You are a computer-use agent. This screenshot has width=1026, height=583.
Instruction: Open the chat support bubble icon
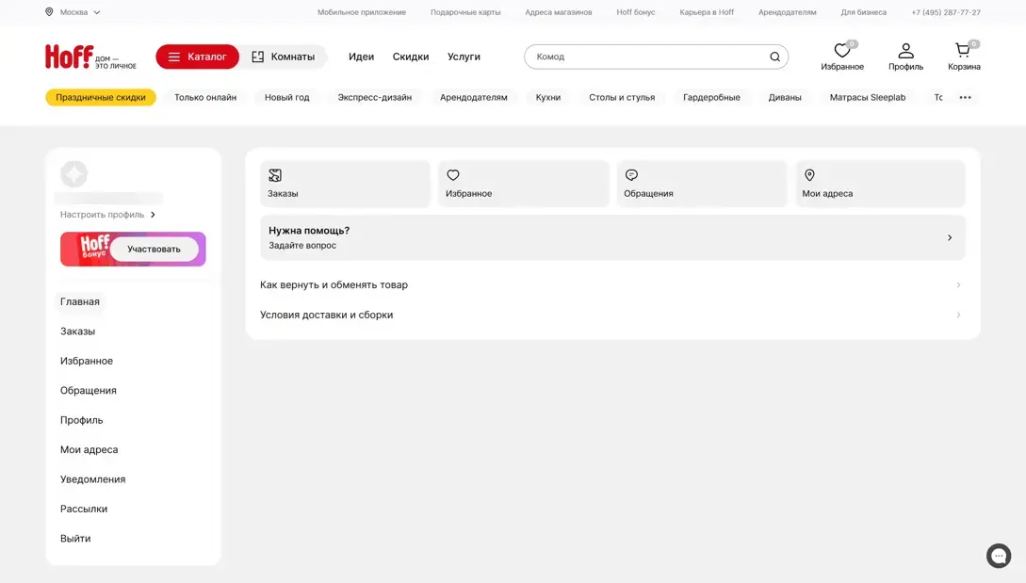pyautogui.click(x=999, y=556)
